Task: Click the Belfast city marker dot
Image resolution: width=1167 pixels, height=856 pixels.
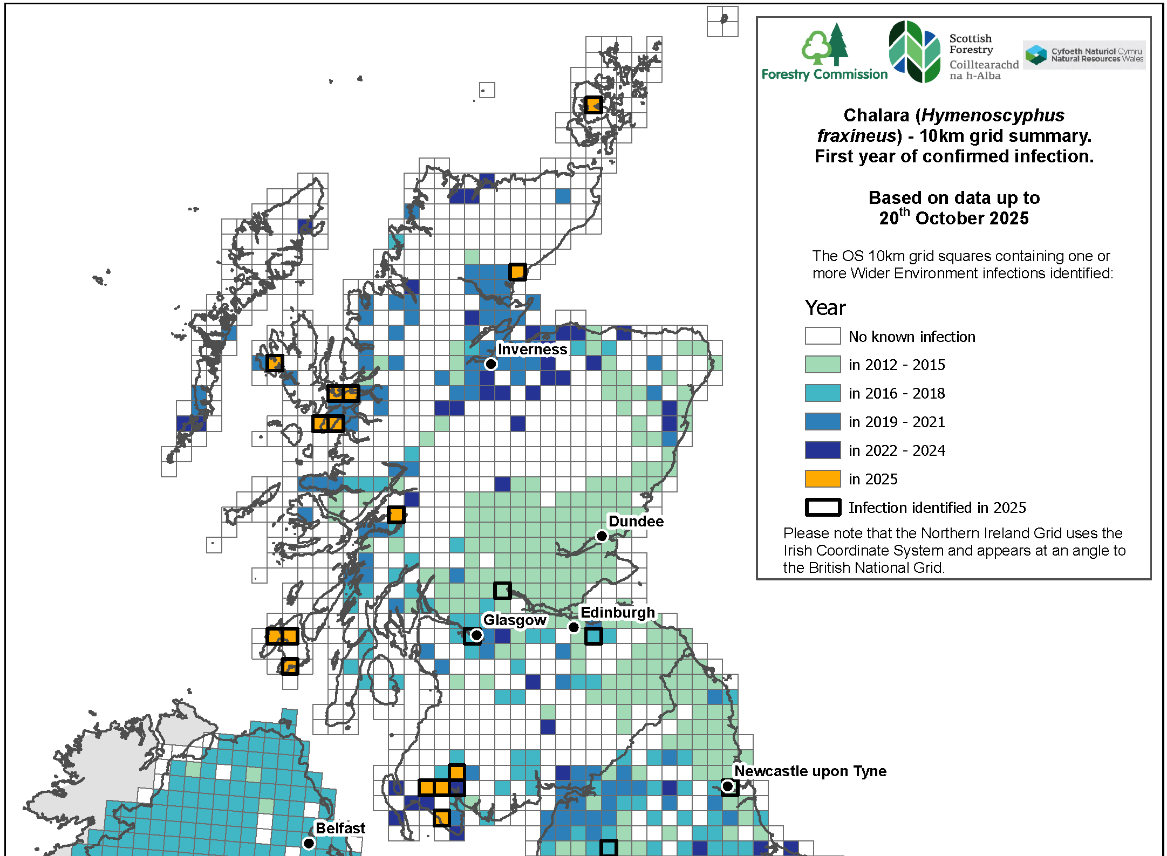Action: pyautogui.click(x=308, y=843)
